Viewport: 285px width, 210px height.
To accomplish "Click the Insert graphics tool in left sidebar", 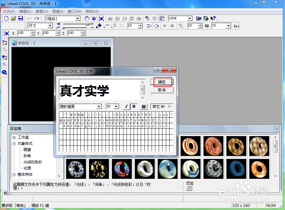I will point(5,57).
